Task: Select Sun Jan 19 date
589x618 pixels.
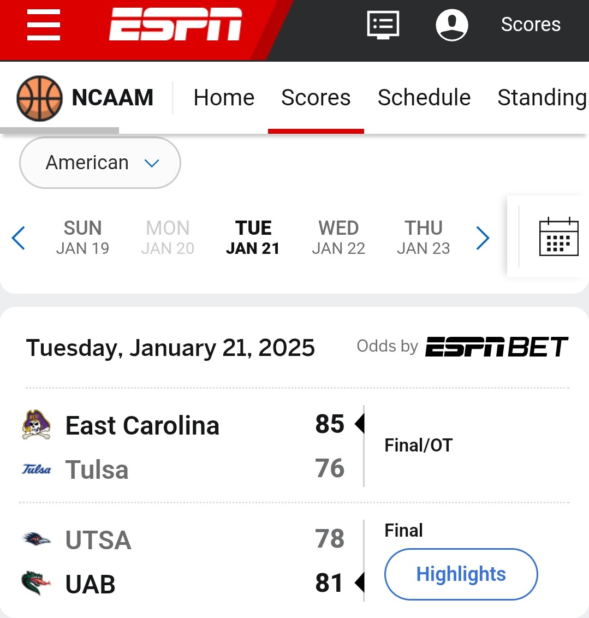Action: pyautogui.click(x=83, y=237)
